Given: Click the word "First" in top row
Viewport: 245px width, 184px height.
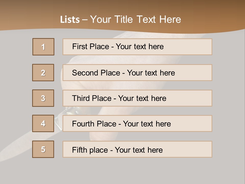Looking at the screenshot, I should coord(80,47).
